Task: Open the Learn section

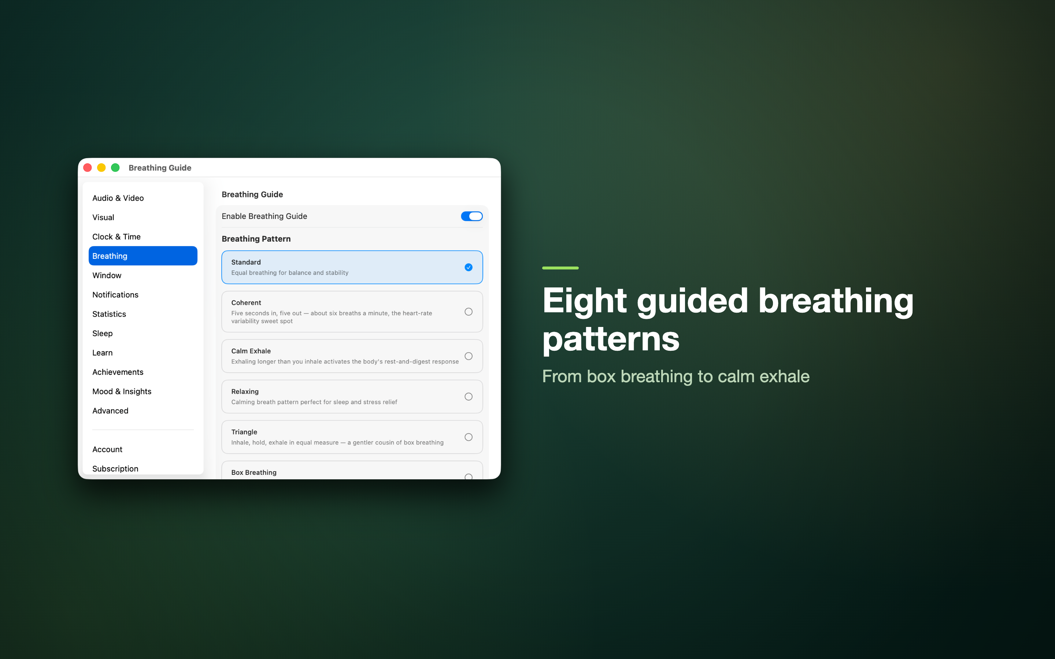Action: (143, 353)
